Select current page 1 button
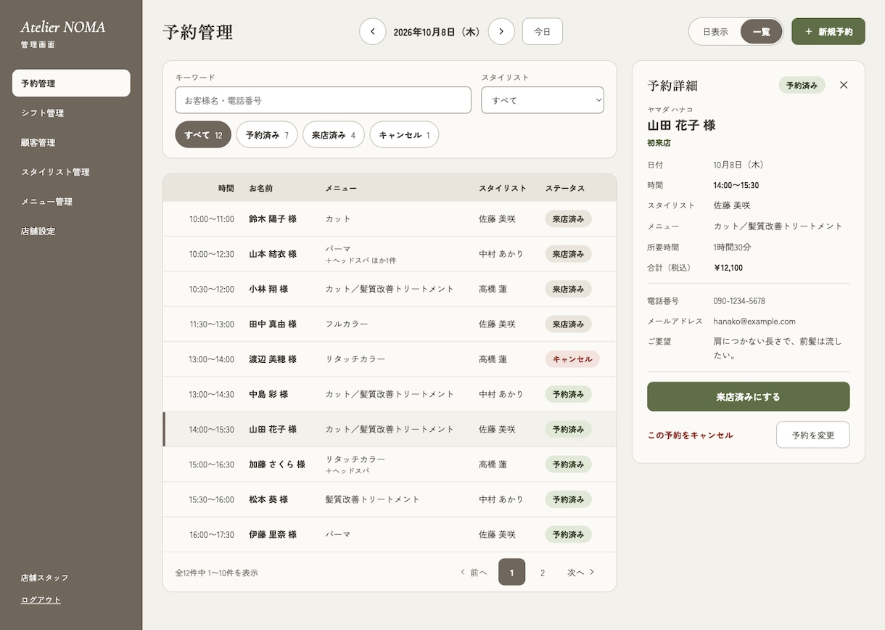This screenshot has width=885, height=630. click(512, 573)
